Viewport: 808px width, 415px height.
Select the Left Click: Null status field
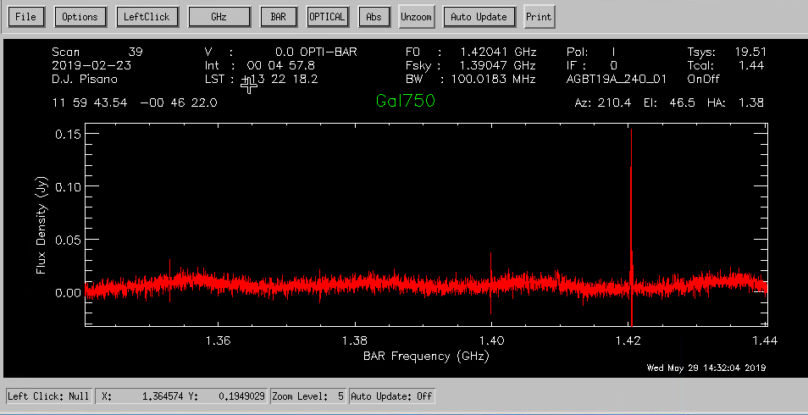[48, 396]
